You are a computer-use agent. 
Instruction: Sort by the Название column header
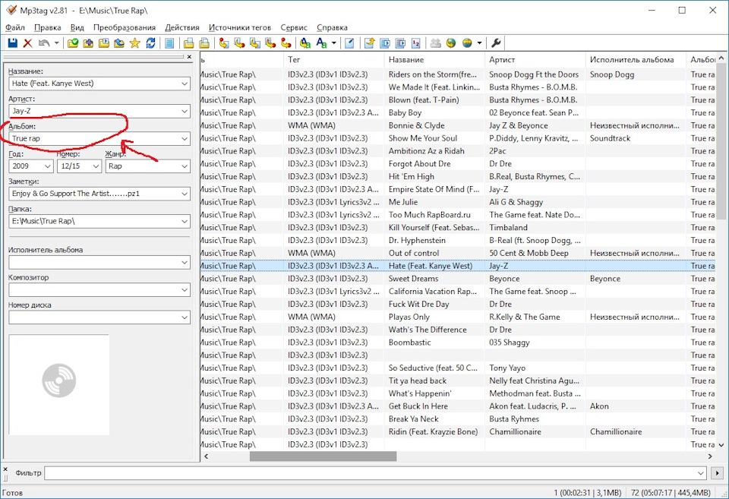tap(434, 59)
